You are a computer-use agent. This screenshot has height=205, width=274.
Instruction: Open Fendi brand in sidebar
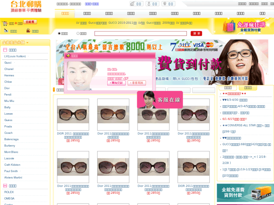tap(8, 94)
